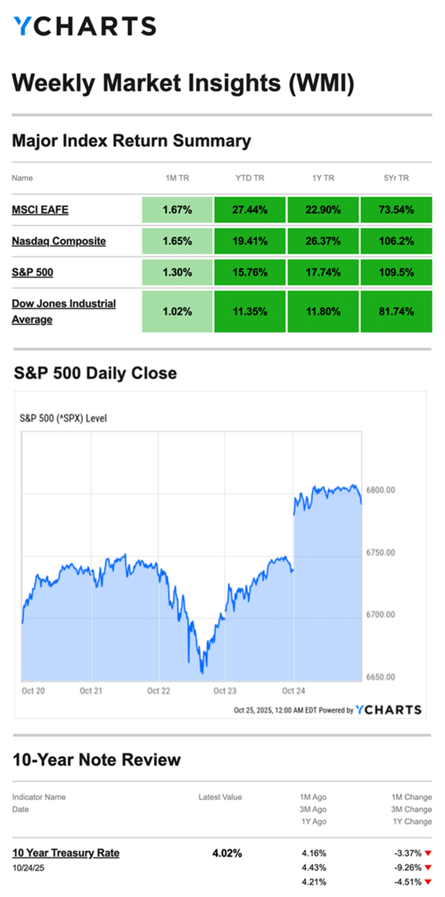Click the YCharts logo at top
This screenshot has height=897, width=445.
[x=85, y=26]
